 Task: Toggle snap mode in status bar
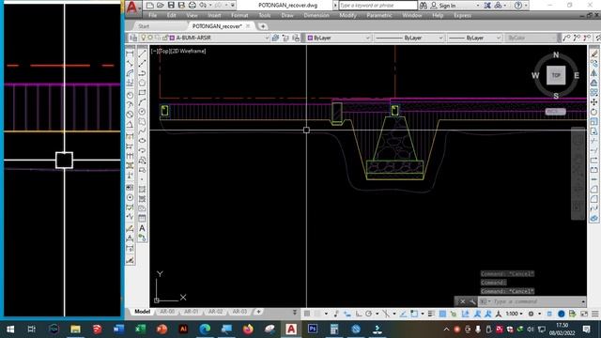coord(317,314)
